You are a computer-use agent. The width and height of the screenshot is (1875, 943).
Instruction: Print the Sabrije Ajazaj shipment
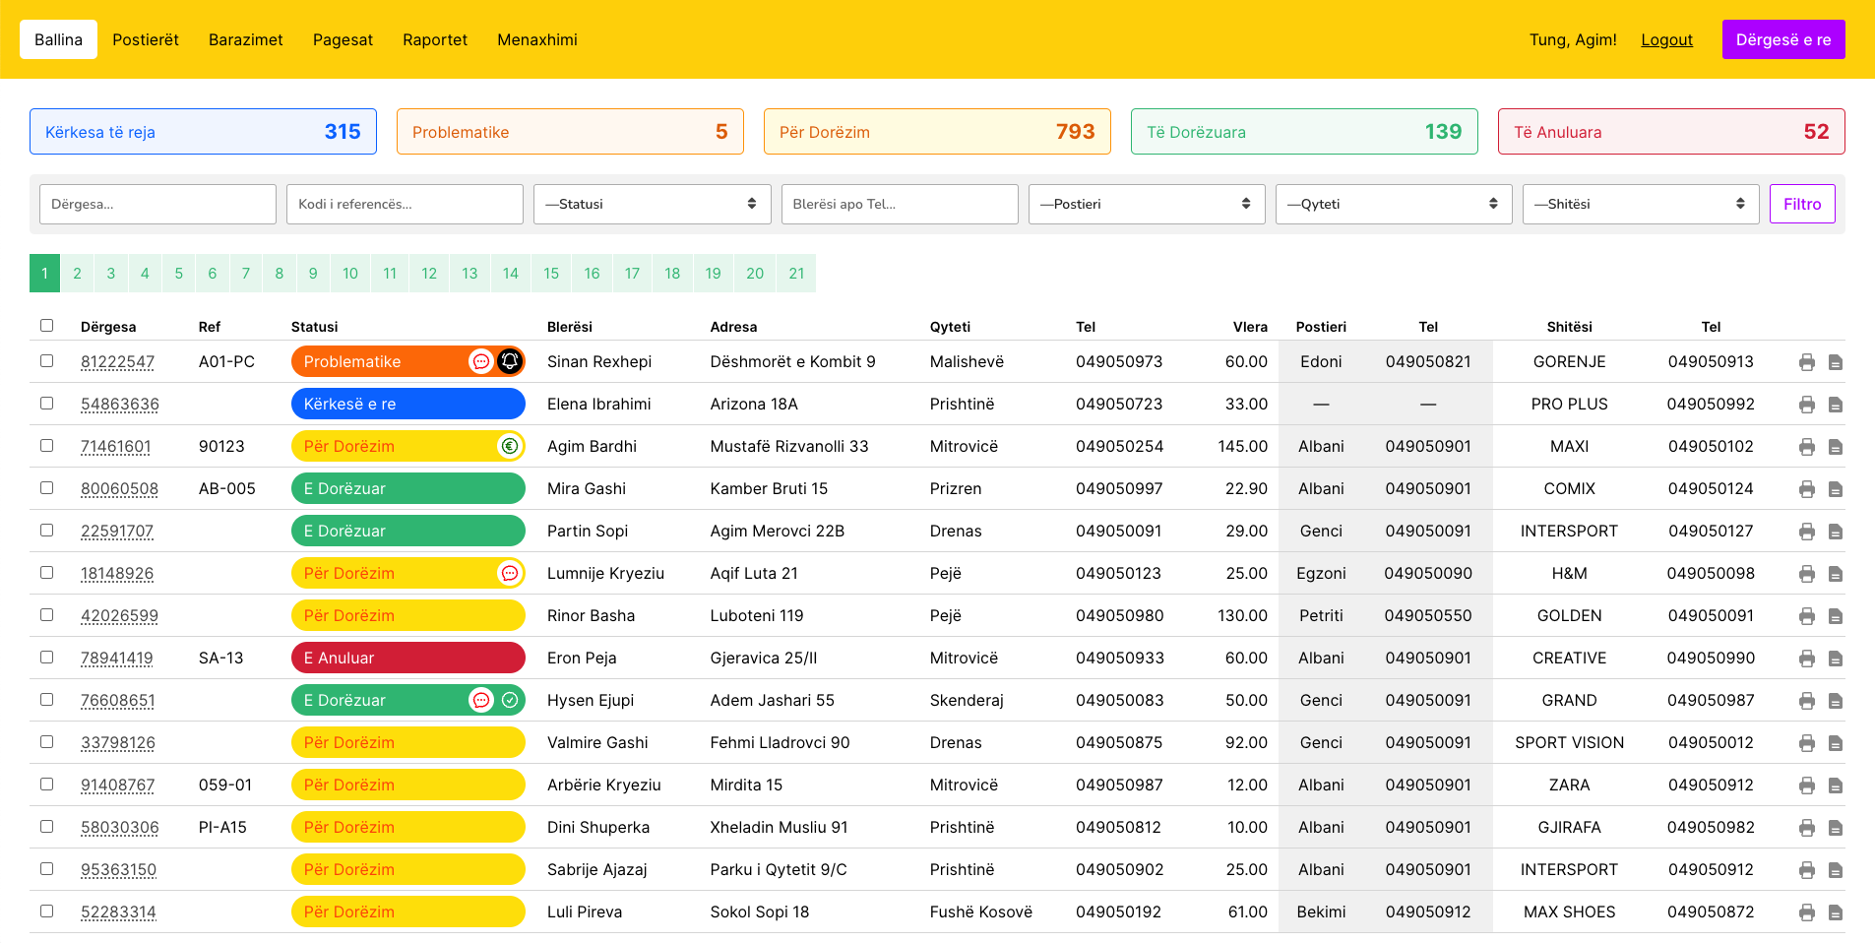(x=1807, y=870)
